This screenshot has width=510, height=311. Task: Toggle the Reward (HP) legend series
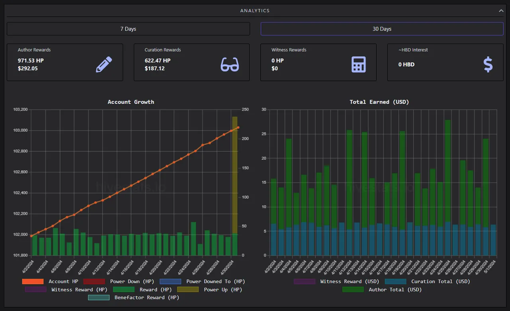point(142,289)
